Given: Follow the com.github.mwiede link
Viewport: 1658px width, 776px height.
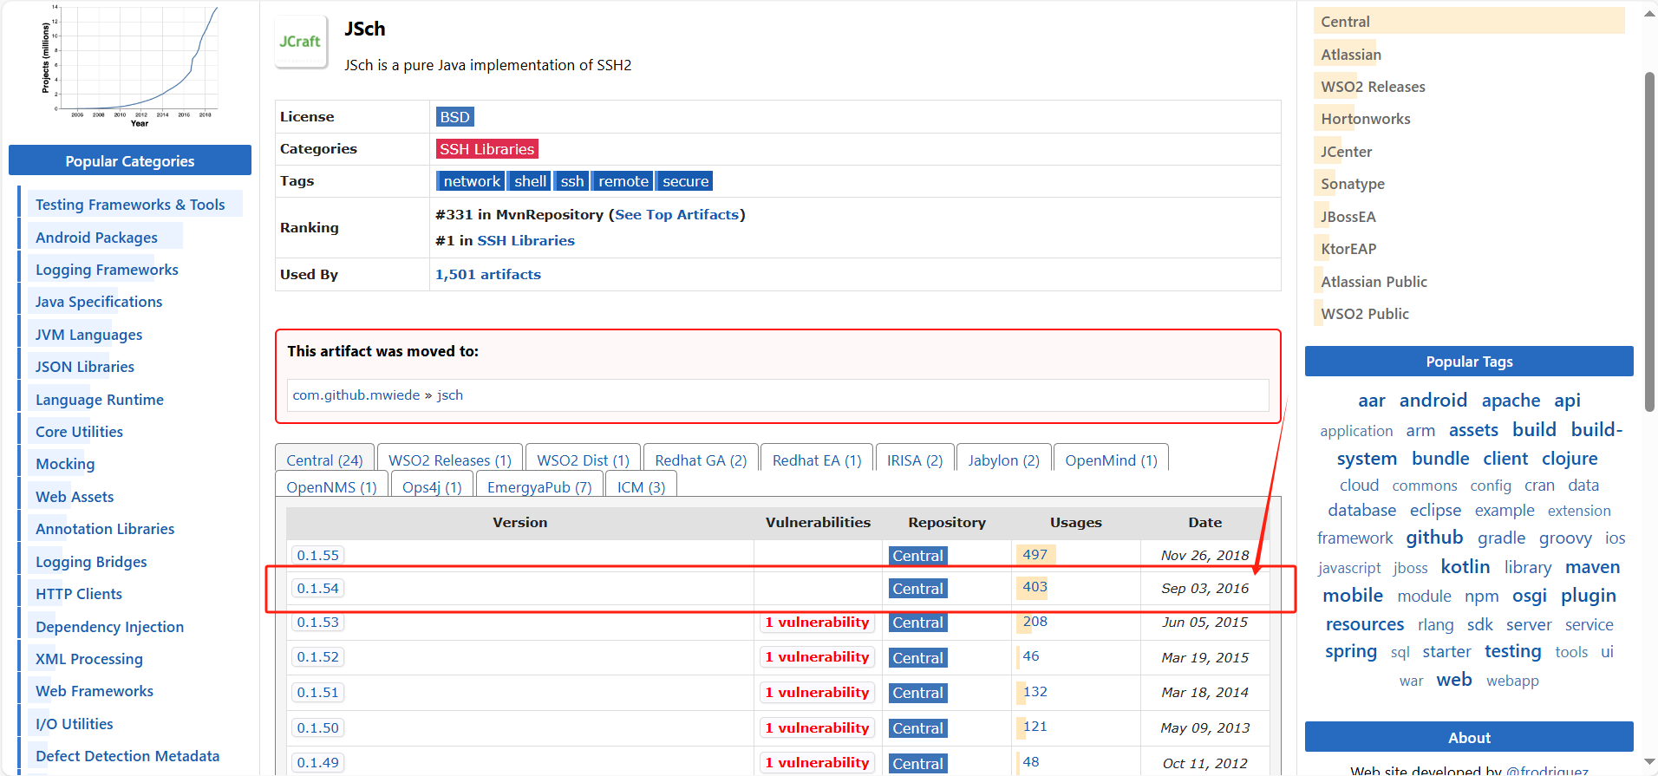Looking at the screenshot, I should click(356, 395).
